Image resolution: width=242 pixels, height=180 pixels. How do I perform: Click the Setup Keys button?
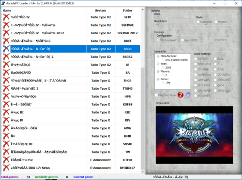coord(221,40)
